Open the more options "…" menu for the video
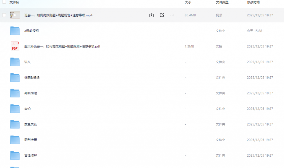This screenshot has height=168, width=284. pos(172,15)
